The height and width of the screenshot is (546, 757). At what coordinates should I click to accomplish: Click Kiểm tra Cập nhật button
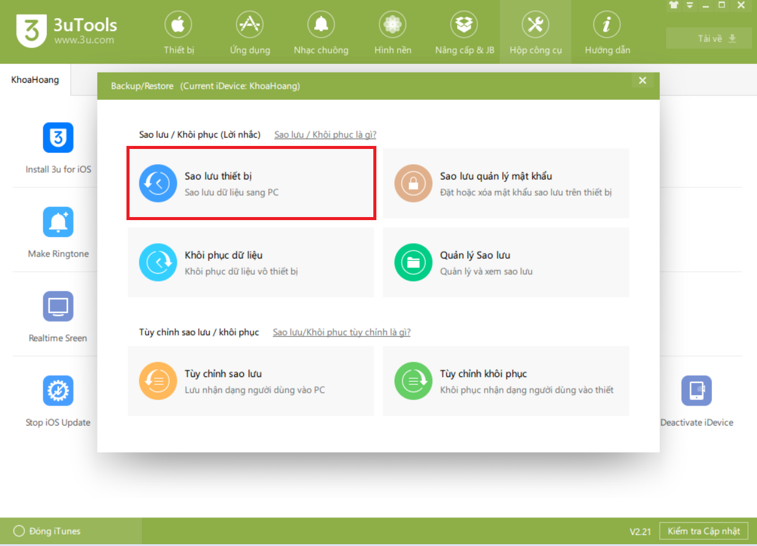pyautogui.click(x=703, y=531)
